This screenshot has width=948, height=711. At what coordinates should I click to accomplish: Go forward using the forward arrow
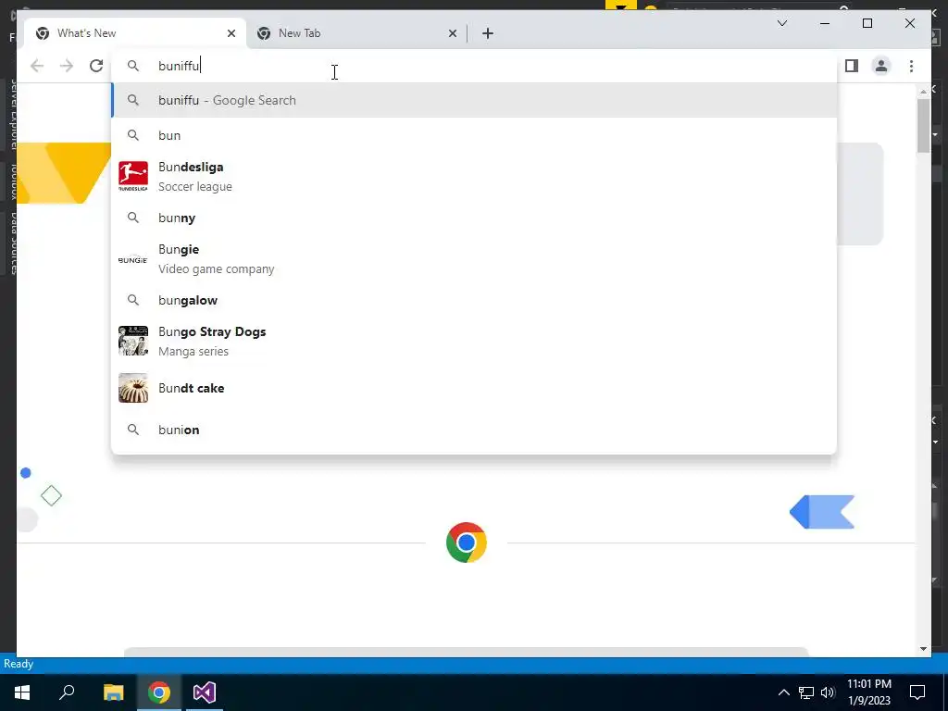tap(67, 66)
